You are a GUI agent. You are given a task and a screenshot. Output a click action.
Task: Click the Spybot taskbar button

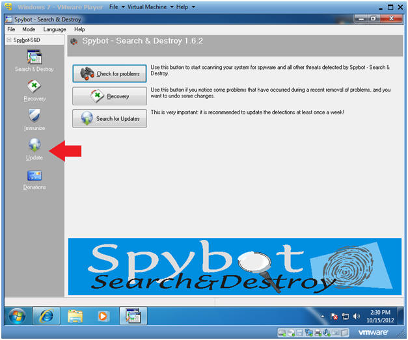point(133,316)
